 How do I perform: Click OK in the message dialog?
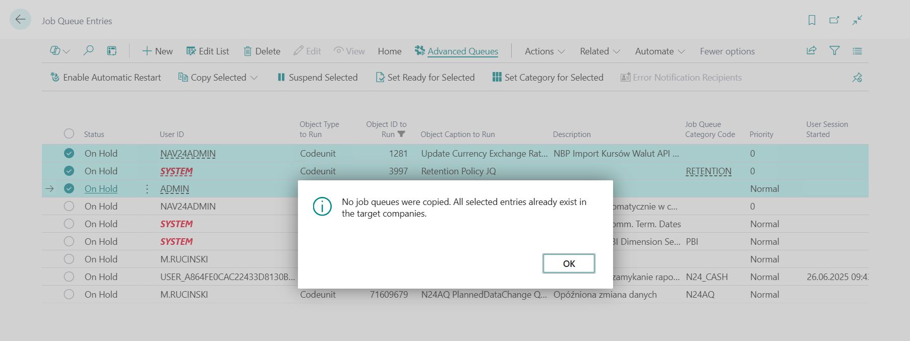569,263
